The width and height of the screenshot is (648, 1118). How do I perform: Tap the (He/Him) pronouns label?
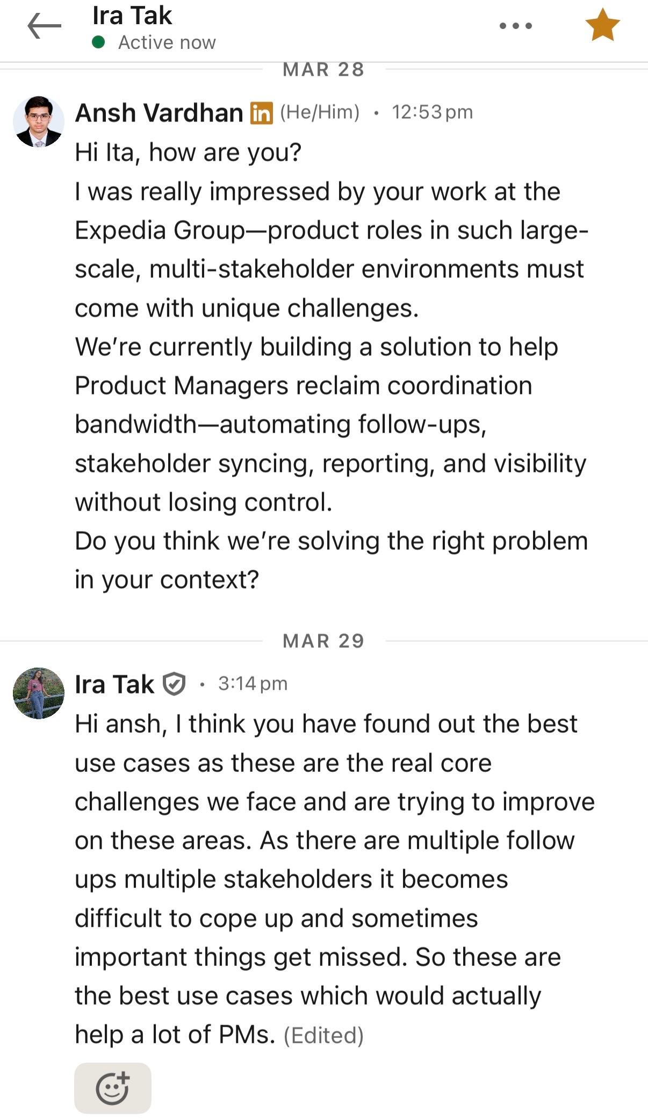pyautogui.click(x=320, y=112)
